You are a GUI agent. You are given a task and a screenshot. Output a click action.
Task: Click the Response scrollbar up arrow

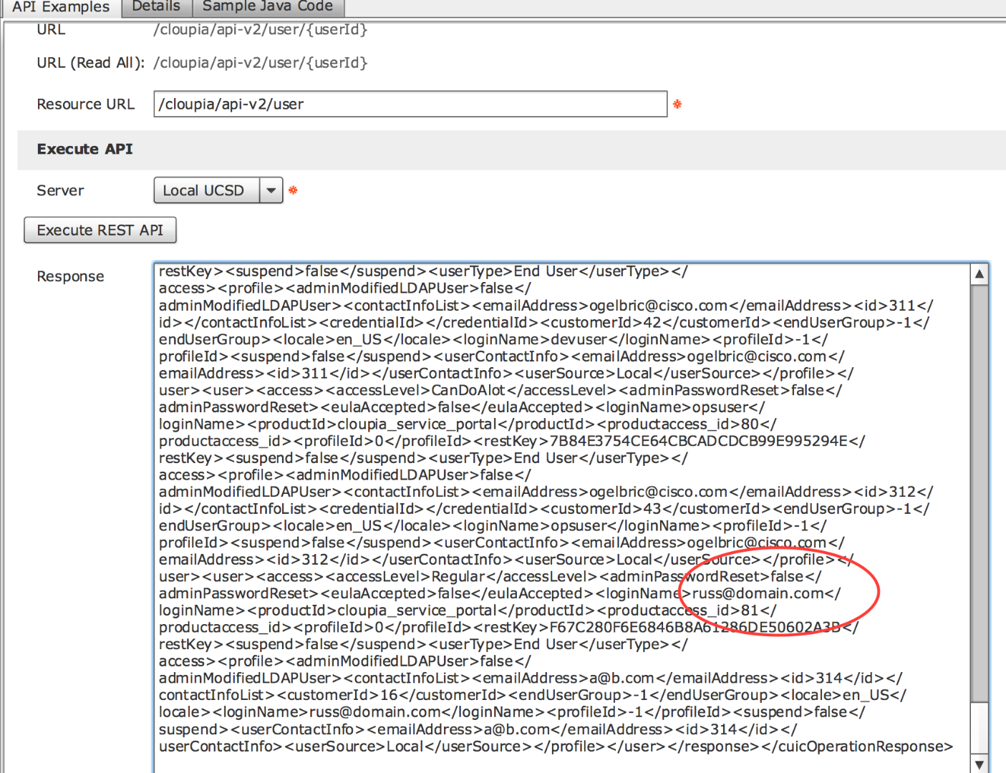click(979, 274)
